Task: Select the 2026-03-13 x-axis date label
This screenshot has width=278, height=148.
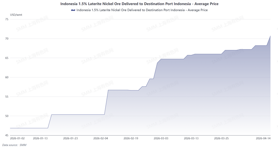Action: 191,138
